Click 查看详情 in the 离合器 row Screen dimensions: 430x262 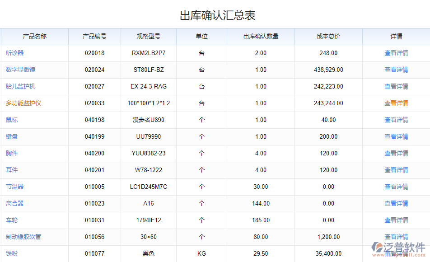(396, 203)
